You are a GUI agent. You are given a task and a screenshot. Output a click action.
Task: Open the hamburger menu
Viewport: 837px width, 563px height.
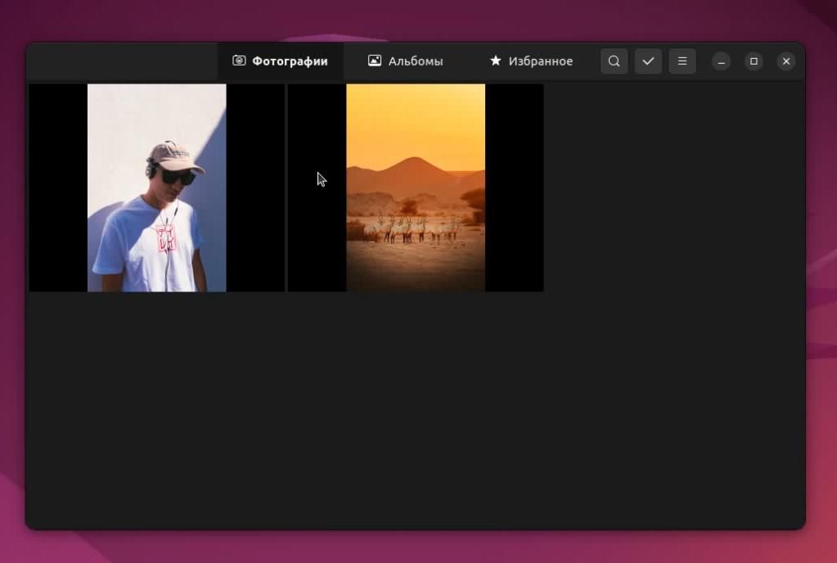pos(682,61)
